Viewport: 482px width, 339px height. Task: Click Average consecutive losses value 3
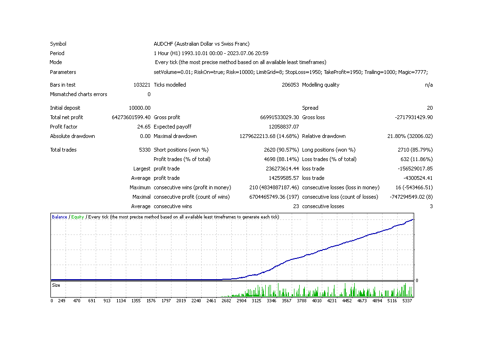coord(431,206)
